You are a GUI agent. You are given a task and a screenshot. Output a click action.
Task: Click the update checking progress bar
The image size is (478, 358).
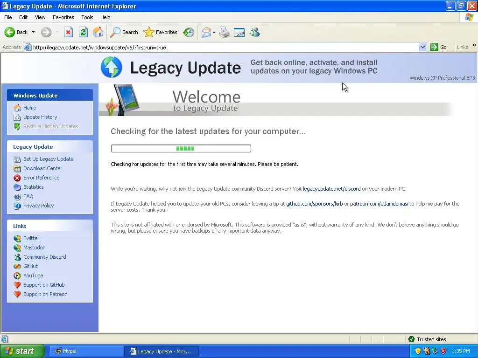point(181,149)
